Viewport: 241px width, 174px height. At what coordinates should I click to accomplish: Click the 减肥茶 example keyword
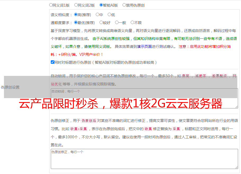pyautogui.click(x=201, y=76)
